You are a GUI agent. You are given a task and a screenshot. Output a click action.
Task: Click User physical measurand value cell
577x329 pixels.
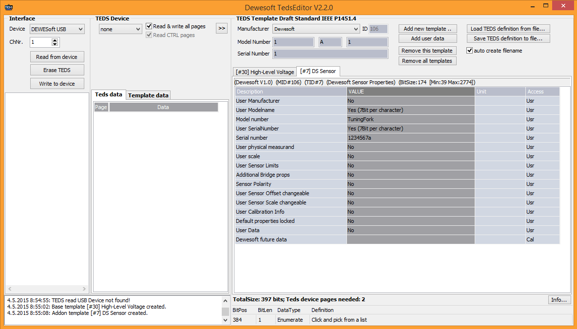[x=411, y=147]
